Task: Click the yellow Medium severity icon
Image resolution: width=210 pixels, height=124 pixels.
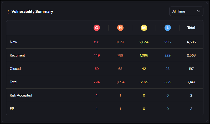Action: 144,28
